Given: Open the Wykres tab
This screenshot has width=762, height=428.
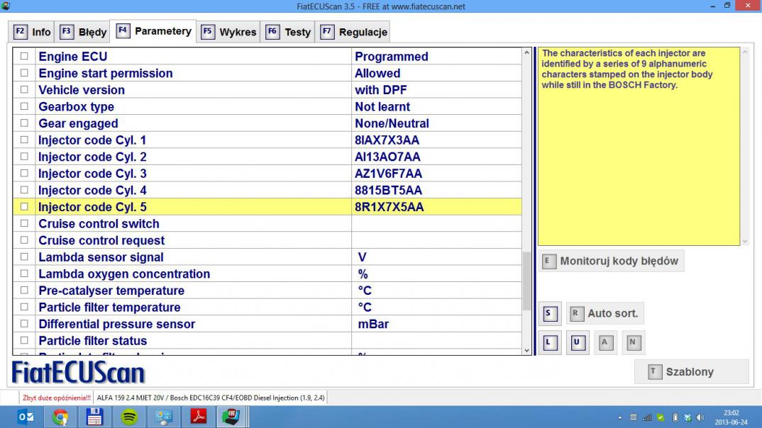Looking at the screenshot, I should (228, 32).
